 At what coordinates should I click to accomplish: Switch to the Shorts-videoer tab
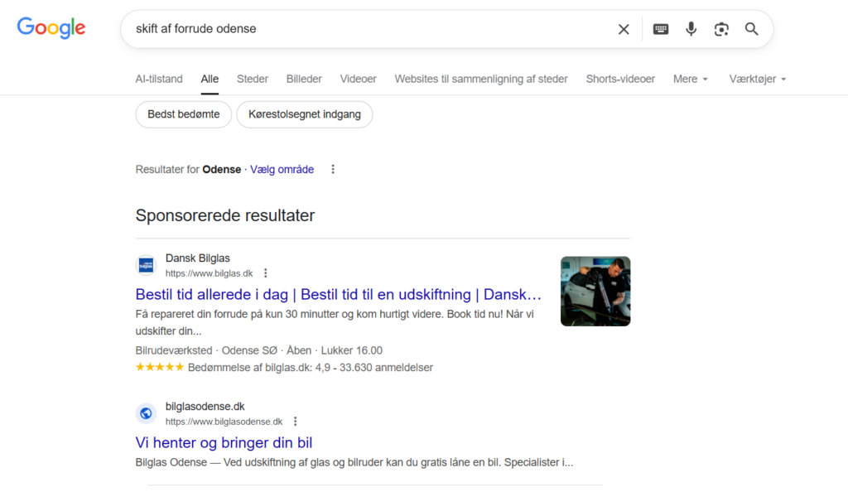620,79
